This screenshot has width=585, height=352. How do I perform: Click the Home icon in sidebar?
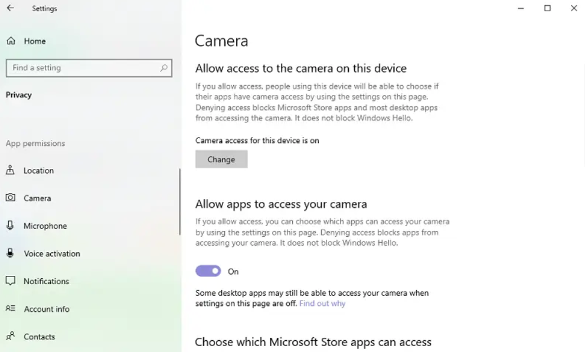[x=11, y=41]
